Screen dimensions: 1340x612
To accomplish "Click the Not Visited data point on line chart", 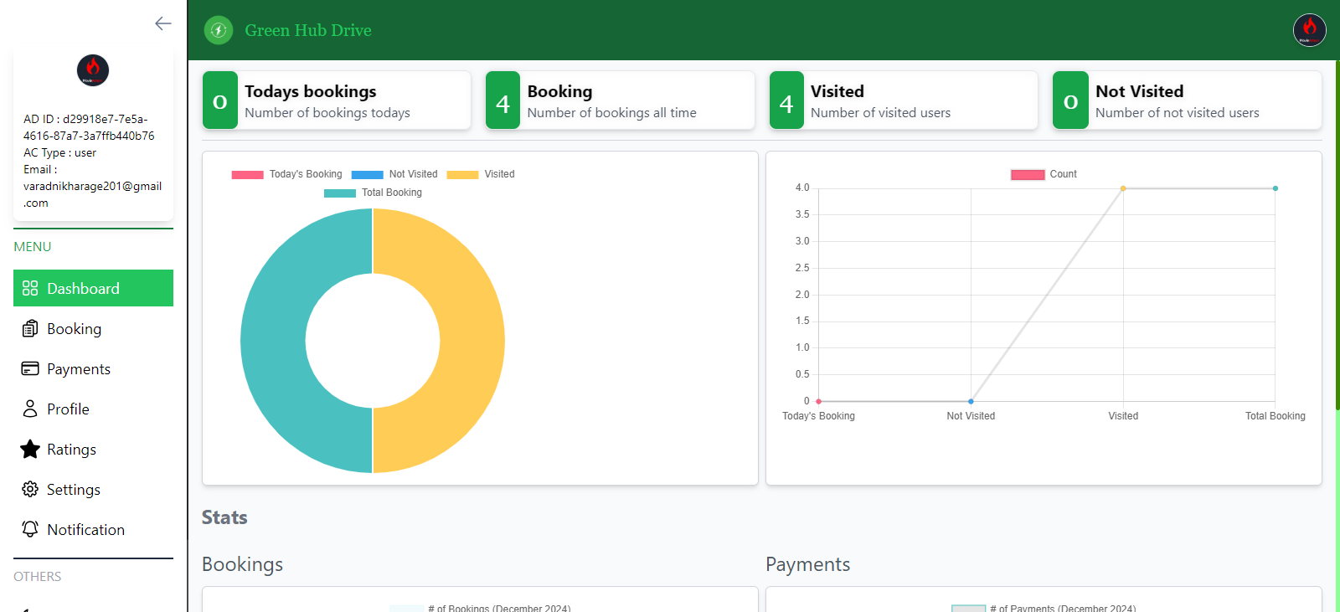I will click(x=971, y=401).
